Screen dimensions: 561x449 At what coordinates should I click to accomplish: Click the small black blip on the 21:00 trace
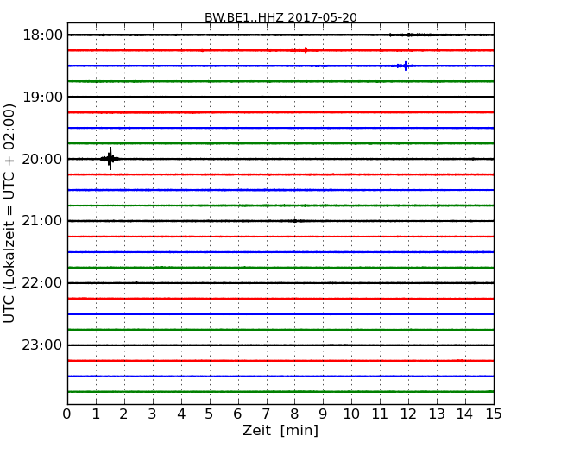pyautogui.click(x=295, y=221)
